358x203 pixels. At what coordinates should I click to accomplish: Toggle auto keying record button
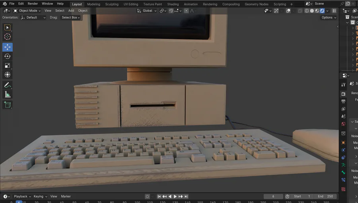point(147,196)
